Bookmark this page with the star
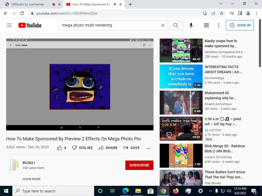262x196 pixels. coord(222,13)
